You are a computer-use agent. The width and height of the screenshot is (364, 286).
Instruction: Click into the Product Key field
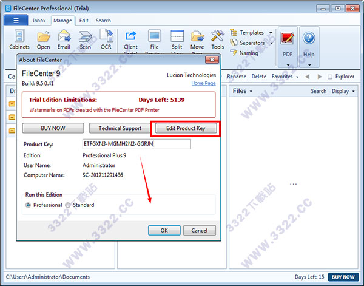136,144
